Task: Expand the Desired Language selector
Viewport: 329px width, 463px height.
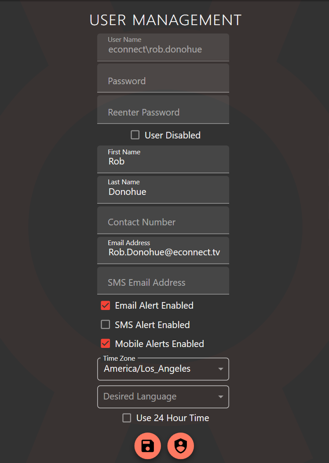Action: click(163, 396)
